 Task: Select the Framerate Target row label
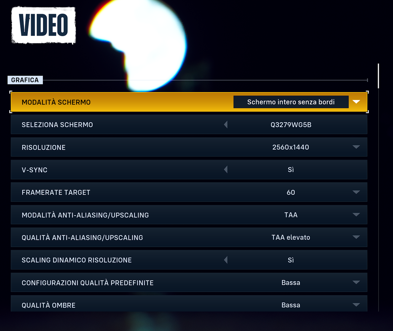coord(56,193)
